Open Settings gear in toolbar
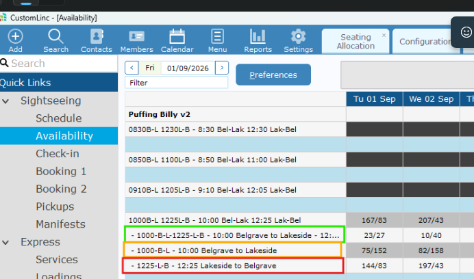This screenshot has height=279, width=474. click(x=299, y=41)
